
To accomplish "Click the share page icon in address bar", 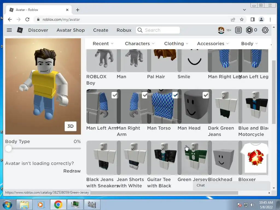I will (233, 19).
